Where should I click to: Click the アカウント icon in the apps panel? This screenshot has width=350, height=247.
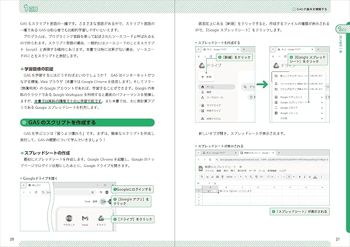pos(69,218)
